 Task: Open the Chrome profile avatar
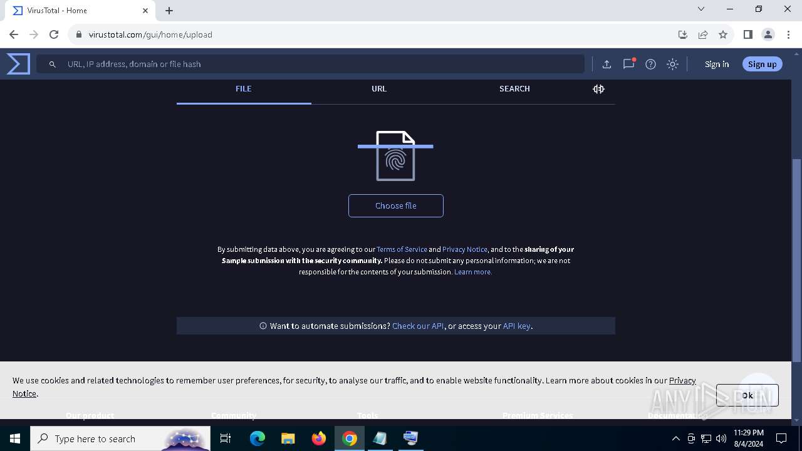pyautogui.click(x=768, y=34)
